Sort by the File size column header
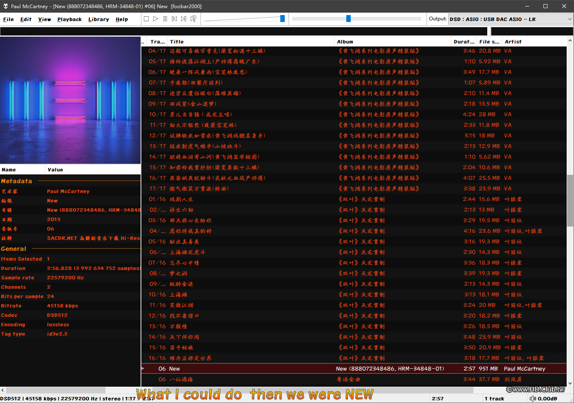The height and width of the screenshot is (403, 574). coord(490,42)
